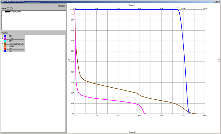Disable the CTV volume curve checkbox
Viewport: 221px width, 134px height.
coord(3,36)
